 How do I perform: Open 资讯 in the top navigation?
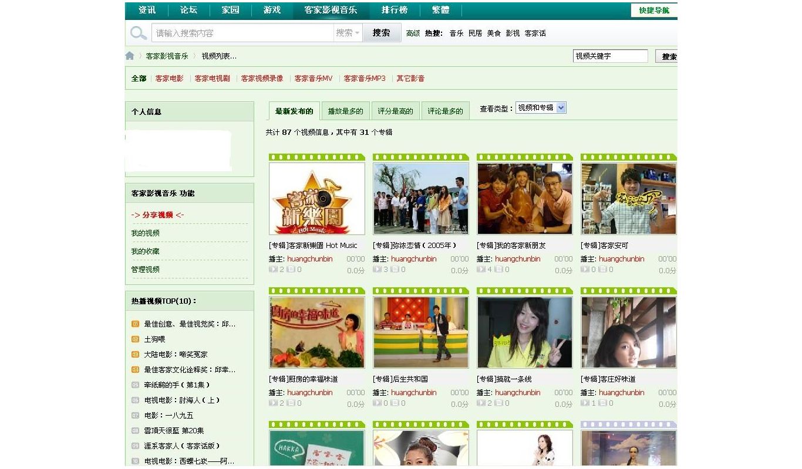(147, 10)
